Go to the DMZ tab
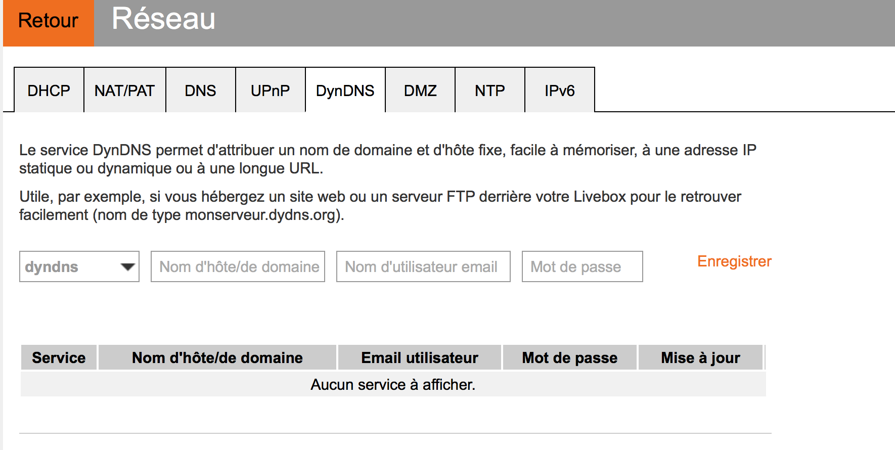This screenshot has height=450, width=895. tap(420, 91)
